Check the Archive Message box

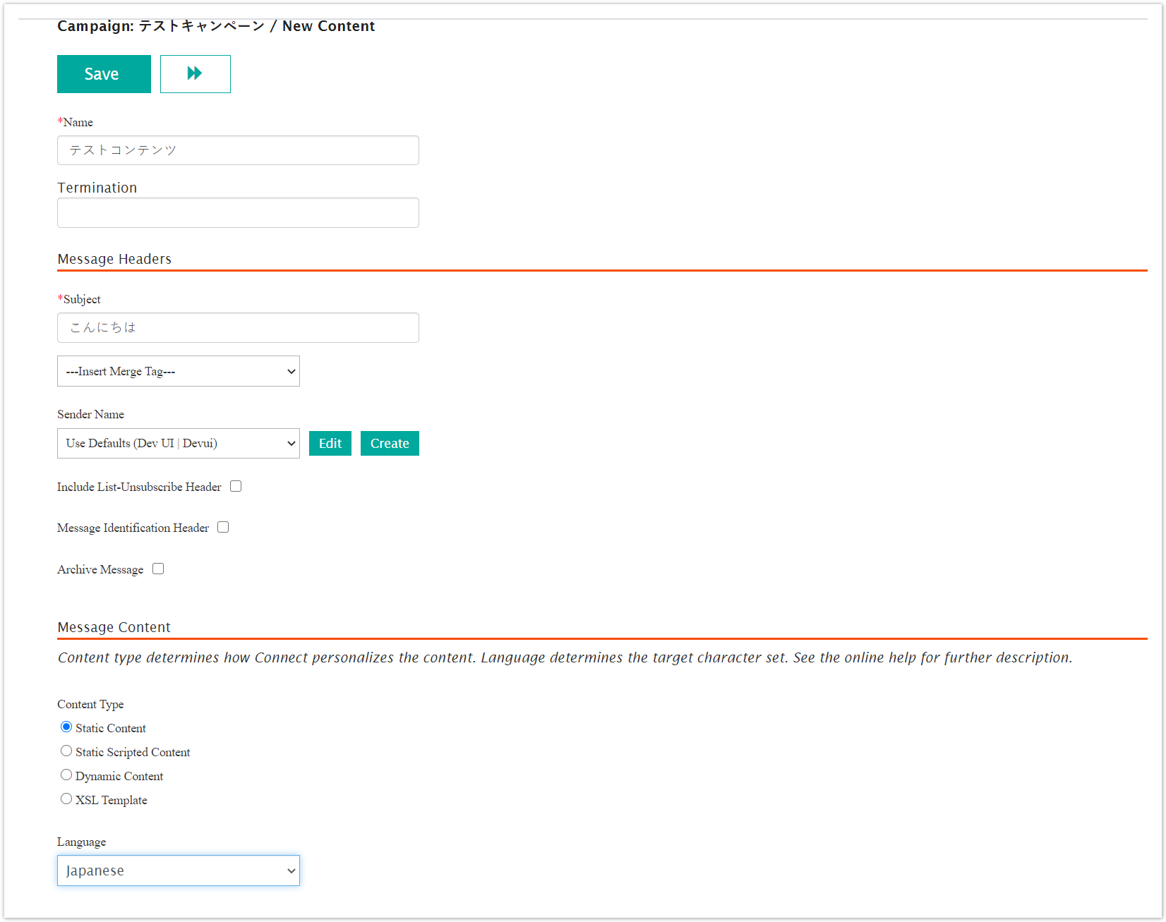[x=158, y=569]
